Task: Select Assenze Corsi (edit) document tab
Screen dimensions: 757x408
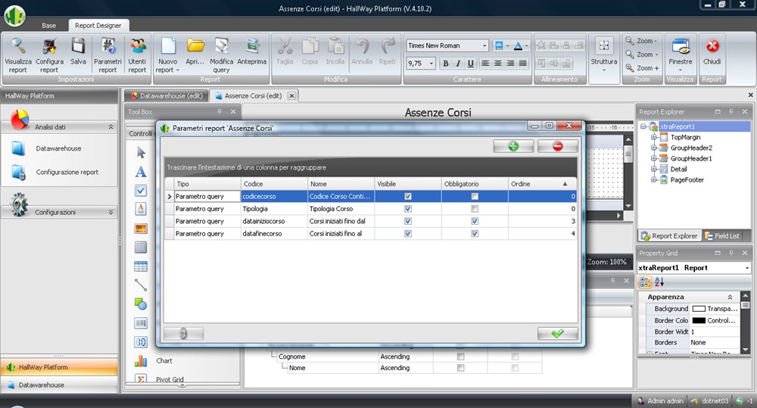Action: pyautogui.click(x=253, y=96)
